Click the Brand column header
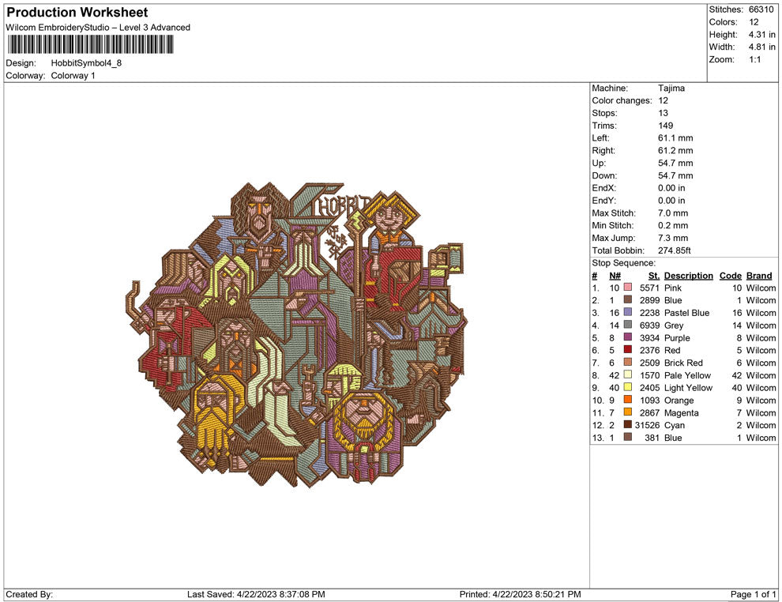 [x=758, y=275]
